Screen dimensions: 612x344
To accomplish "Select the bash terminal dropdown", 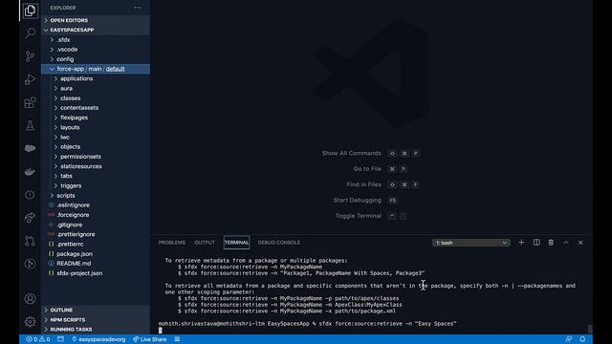I will [x=470, y=243].
